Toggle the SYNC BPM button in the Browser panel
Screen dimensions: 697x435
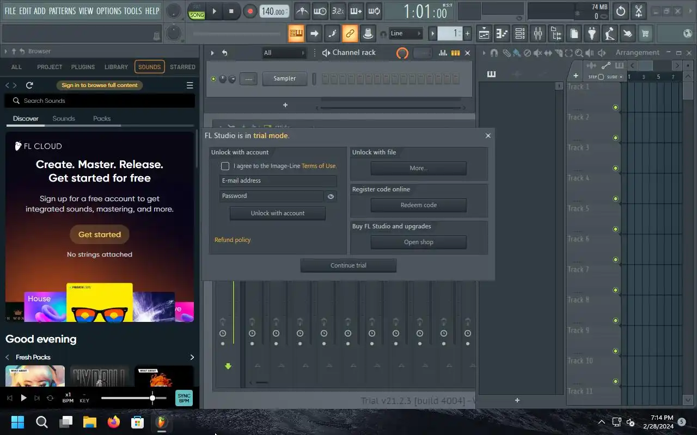tap(184, 398)
